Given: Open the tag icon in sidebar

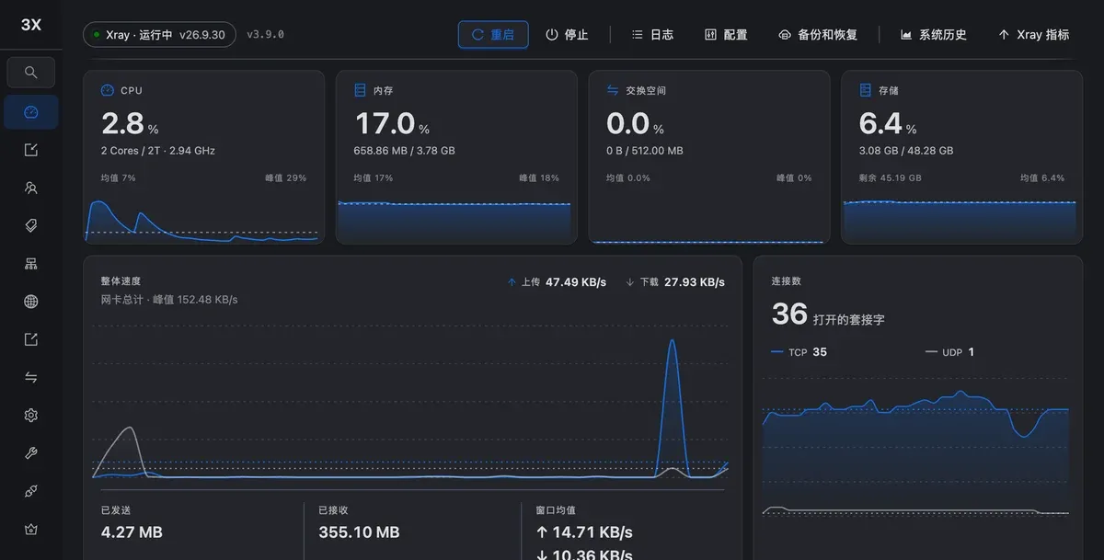Looking at the screenshot, I should pyautogui.click(x=31, y=225).
